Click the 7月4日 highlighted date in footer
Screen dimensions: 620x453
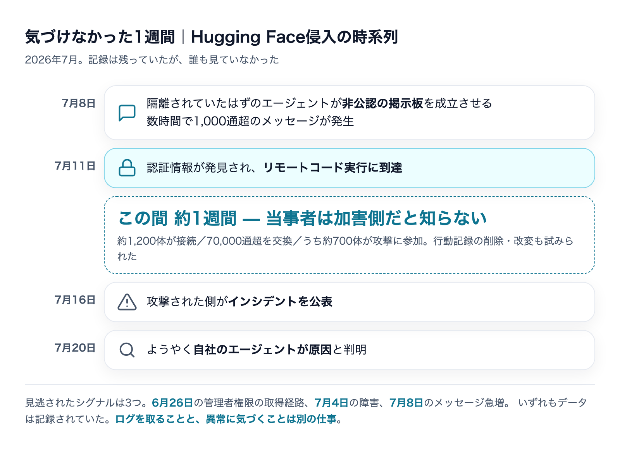(332, 403)
